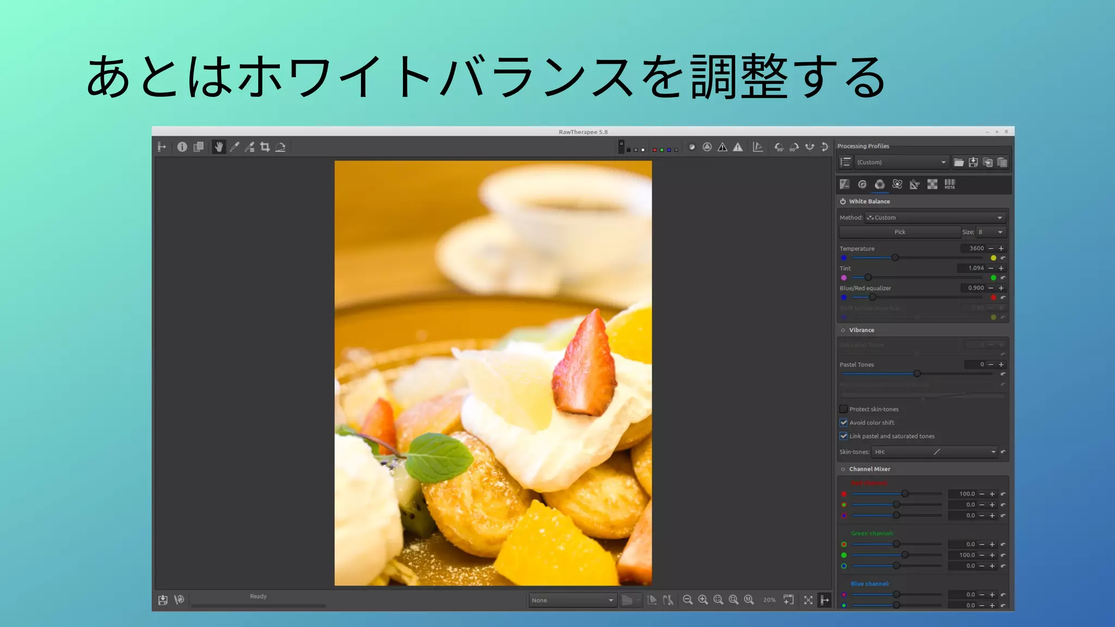The height and width of the screenshot is (627, 1115).
Task: Save the current image icon
Action: click(x=163, y=600)
